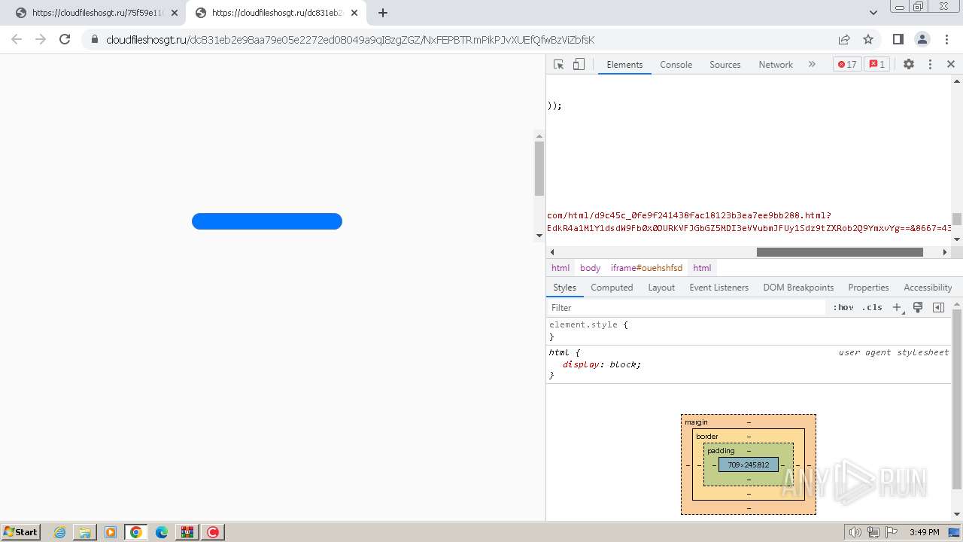The image size is (963, 542).
Task: Open the Network tab
Action: 776,65
